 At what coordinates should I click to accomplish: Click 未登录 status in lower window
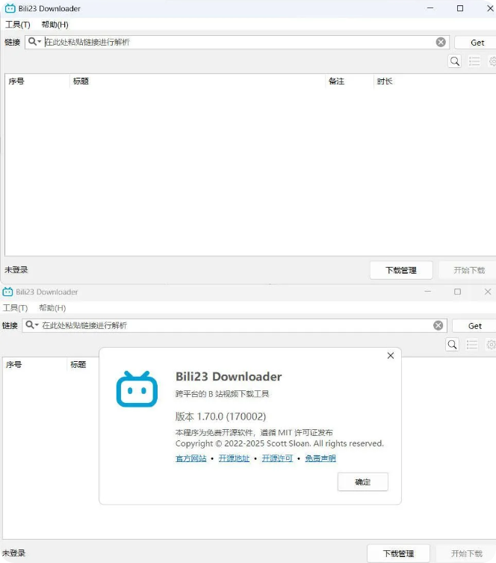[13, 553]
